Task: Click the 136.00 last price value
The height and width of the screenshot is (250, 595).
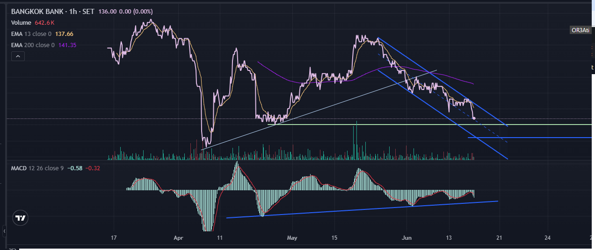Action: (x=108, y=12)
